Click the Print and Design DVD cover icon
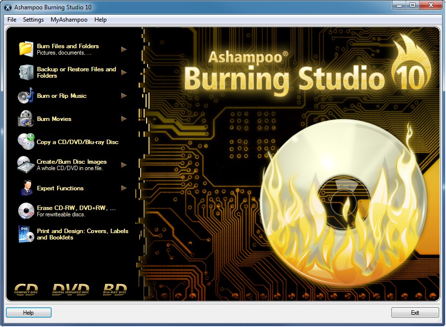Screen dimensions: 446x327 pyautogui.click(x=26, y=234)
